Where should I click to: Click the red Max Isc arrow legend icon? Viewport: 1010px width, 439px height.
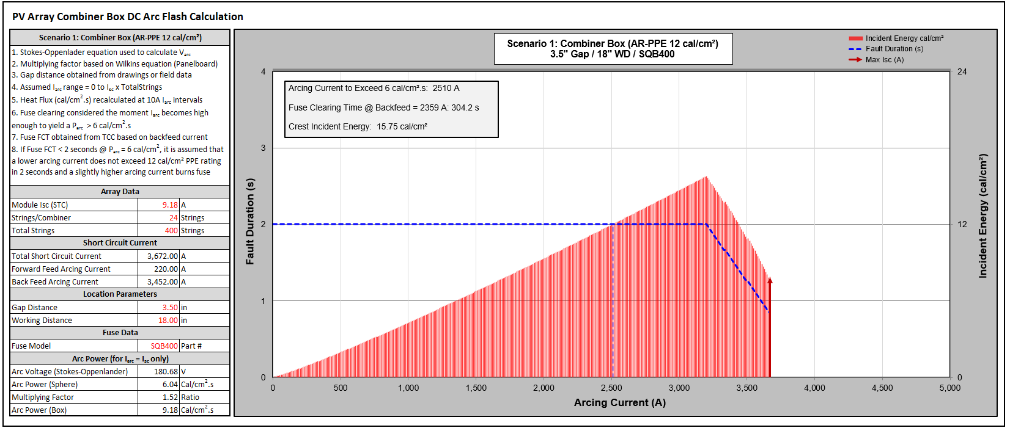855,60
